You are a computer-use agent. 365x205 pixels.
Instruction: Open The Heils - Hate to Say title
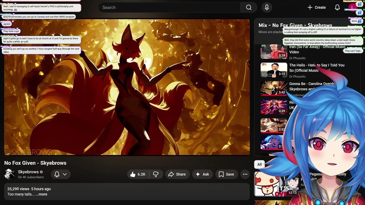pos(317,68)
